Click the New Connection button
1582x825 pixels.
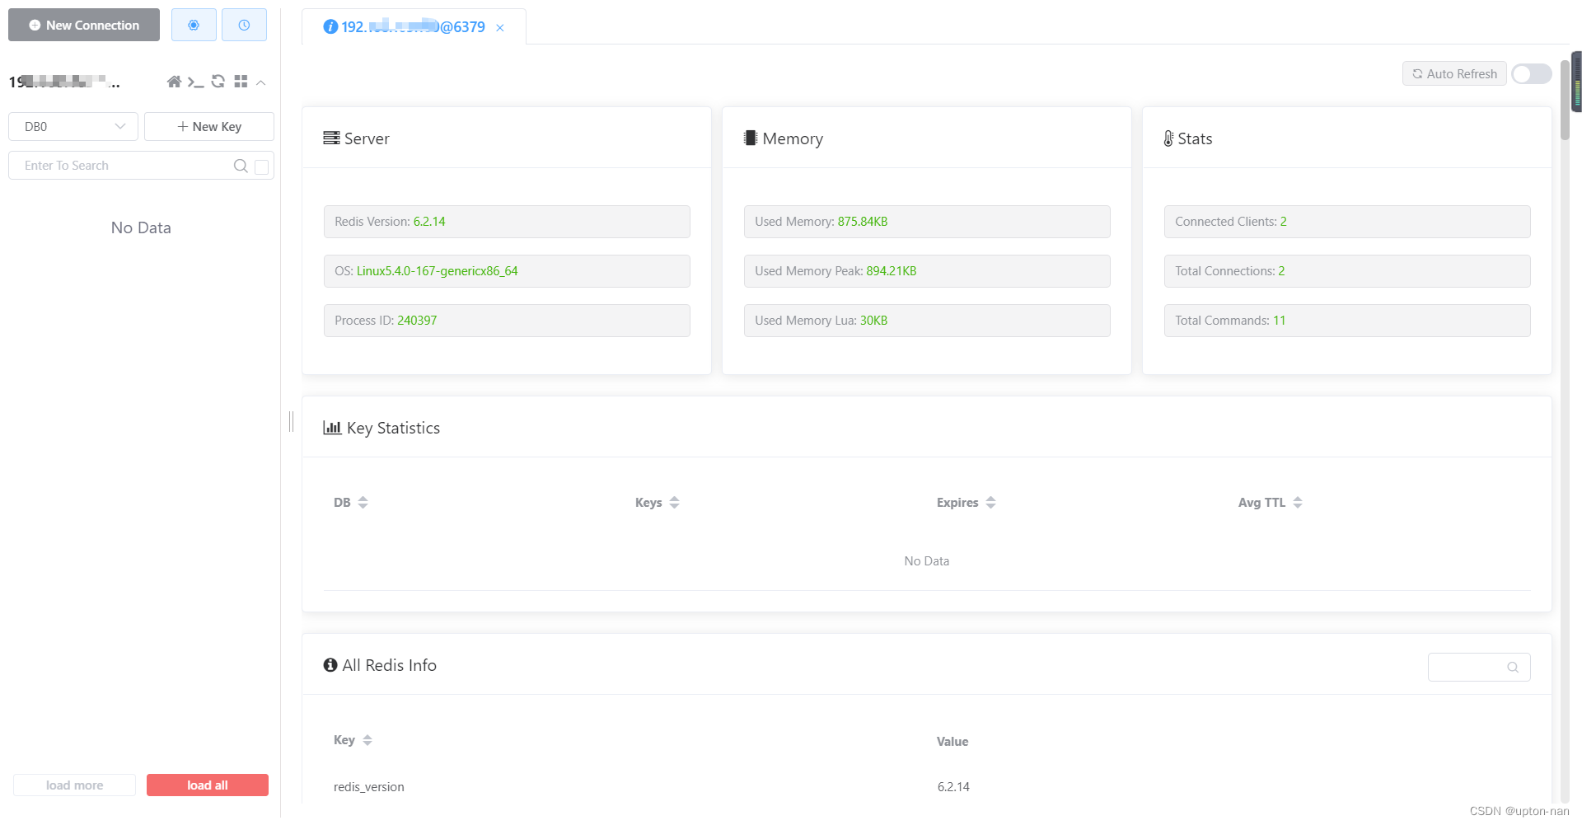pos(84,25)
